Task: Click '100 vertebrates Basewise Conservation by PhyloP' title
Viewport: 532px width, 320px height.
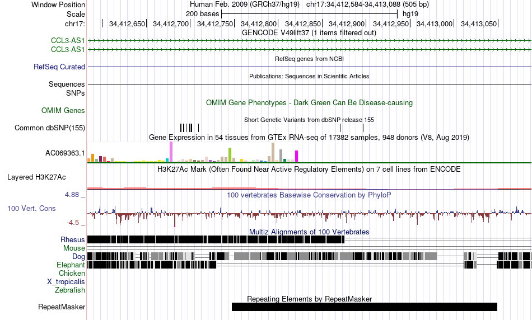Action: point(309,195)
